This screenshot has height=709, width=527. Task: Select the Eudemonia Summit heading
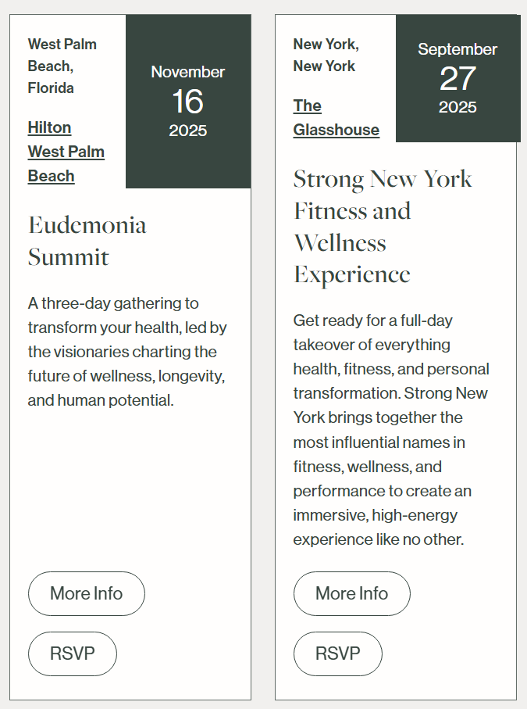point(87,241)
